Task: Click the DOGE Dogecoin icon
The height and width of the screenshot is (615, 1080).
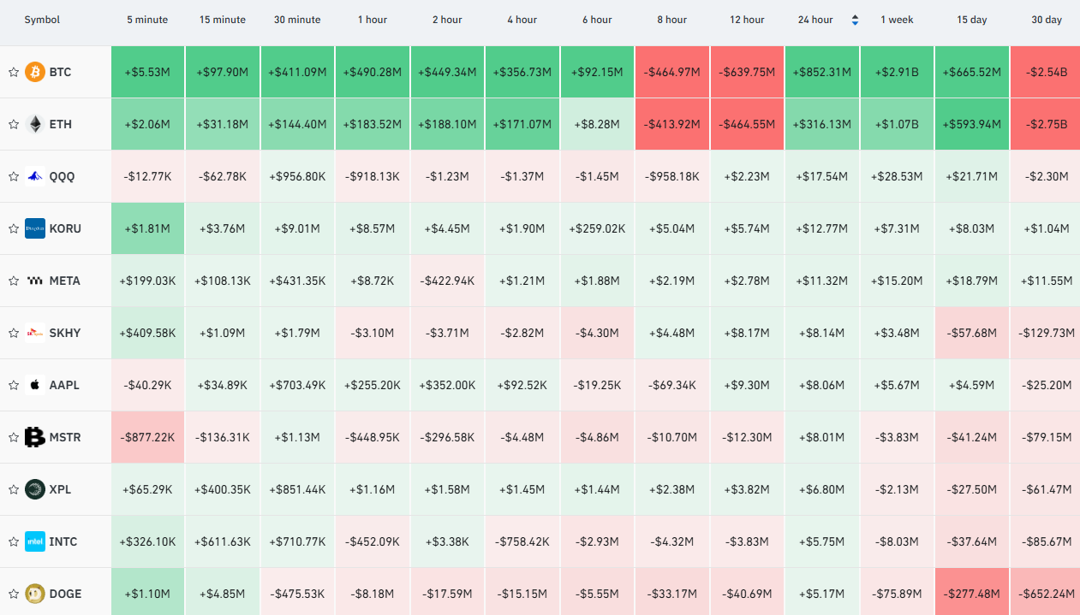Action: point(35,594)
